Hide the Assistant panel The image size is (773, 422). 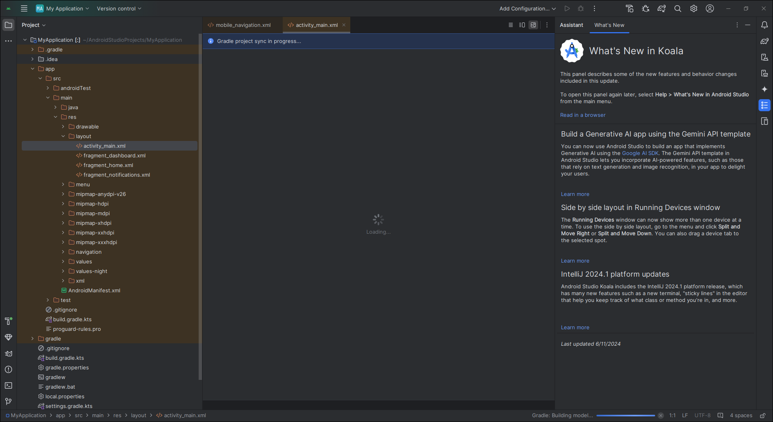click(x=748, y=25)
